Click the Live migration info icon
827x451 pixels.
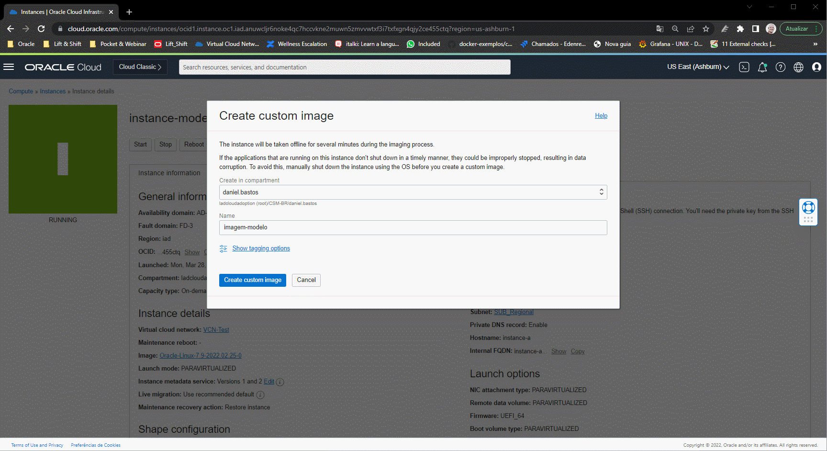pyautogui.click(x=260, y=395)
